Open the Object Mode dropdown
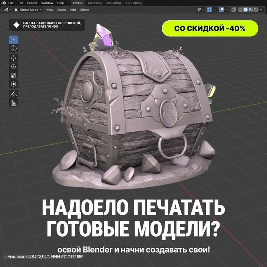This screenshot has width=267, height=267. tap(28, 10)
